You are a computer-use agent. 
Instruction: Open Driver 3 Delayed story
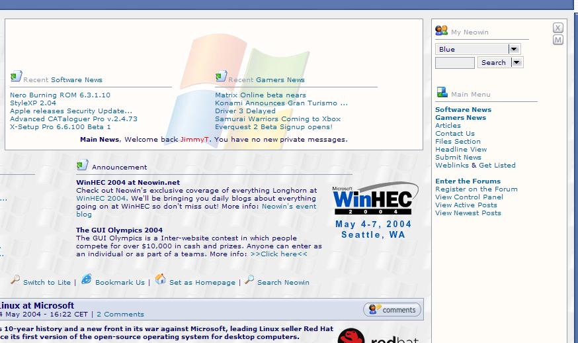(x=245, y=111)
